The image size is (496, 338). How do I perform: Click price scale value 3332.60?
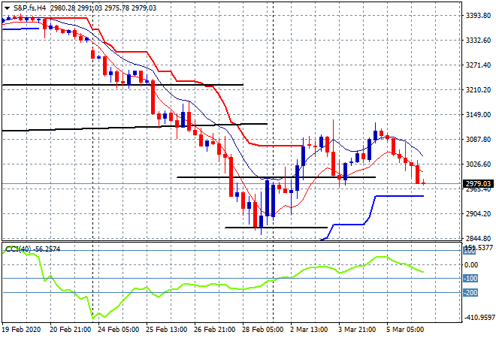[x=478, y=40]
